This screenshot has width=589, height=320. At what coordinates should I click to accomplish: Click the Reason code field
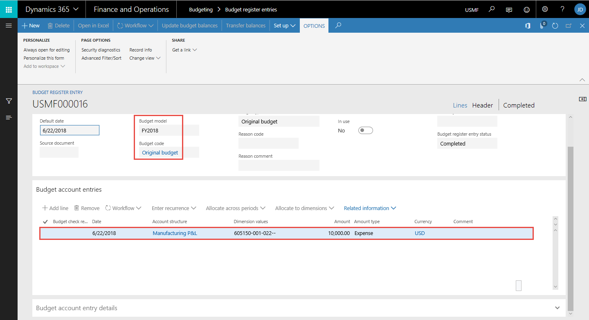point(268,143)
